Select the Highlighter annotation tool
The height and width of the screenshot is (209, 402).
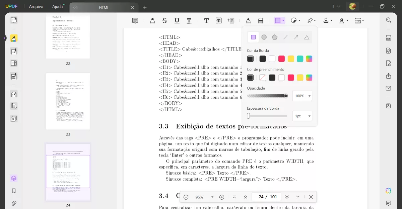point(152,20)
